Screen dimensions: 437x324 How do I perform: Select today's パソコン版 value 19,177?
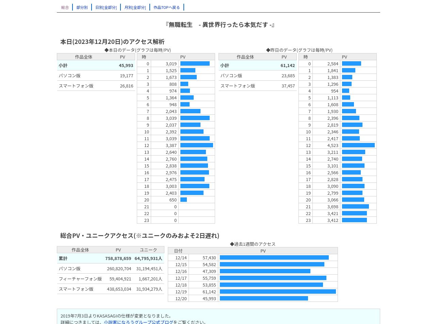point(126,76)
